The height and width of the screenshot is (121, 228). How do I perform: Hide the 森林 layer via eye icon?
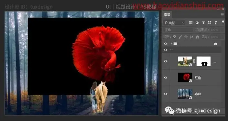166,94
